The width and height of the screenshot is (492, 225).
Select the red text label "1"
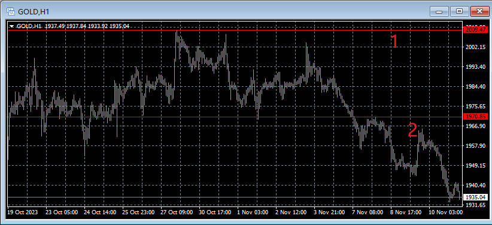pyautogui.click(x=394, y=41)
